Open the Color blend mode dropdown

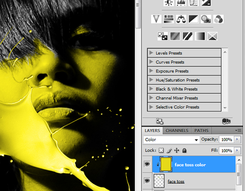tap(171, 140)
